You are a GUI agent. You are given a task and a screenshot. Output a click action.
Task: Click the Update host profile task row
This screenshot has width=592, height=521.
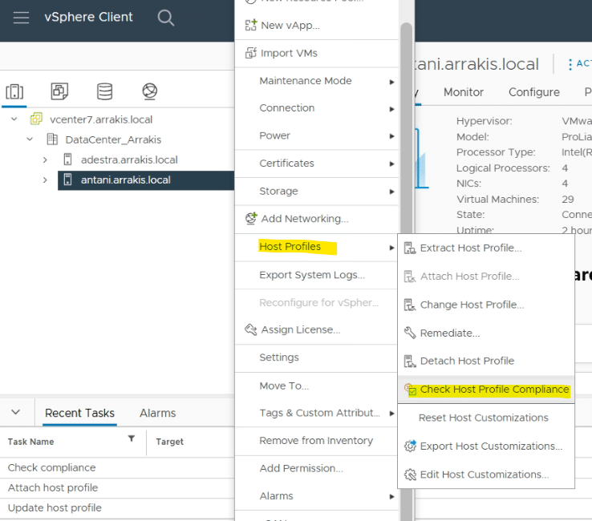tap(117, 508)
